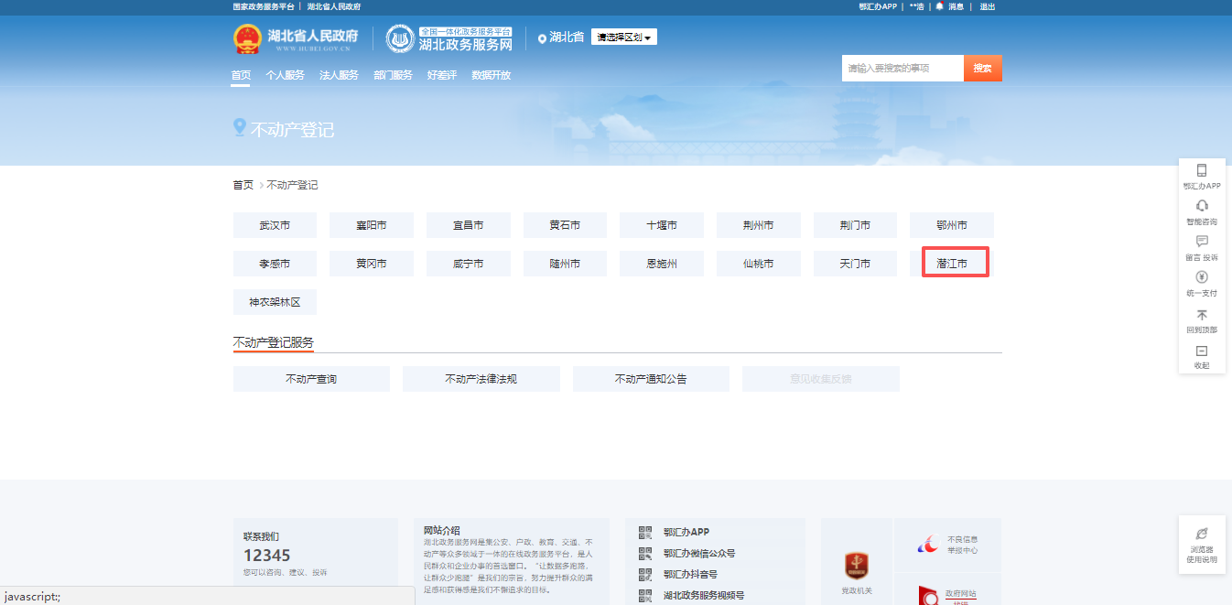The width and height of the screenshot is (1232, 605).
Task: Click the 回到顶部 up-arrow icon
Action: (x=1202, y=314)
